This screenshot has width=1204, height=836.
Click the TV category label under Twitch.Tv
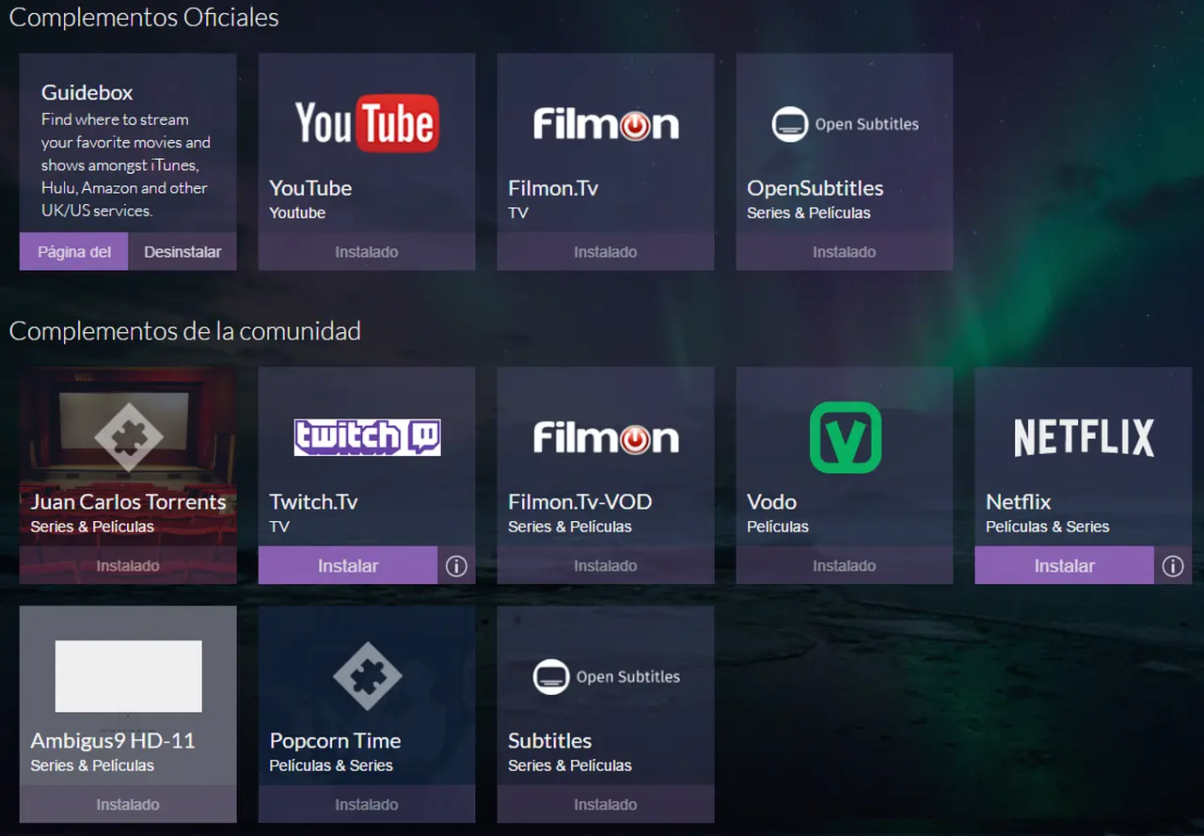[x=279, y=527]
